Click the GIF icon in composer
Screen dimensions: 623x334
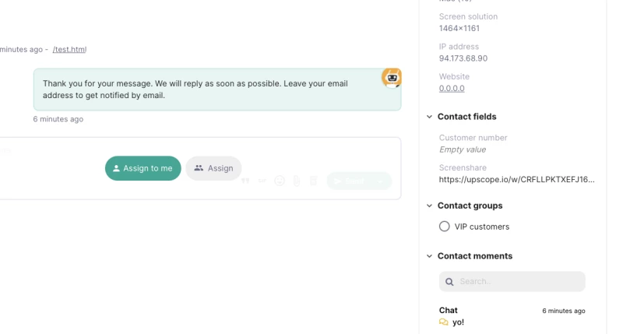coord(262,181)
